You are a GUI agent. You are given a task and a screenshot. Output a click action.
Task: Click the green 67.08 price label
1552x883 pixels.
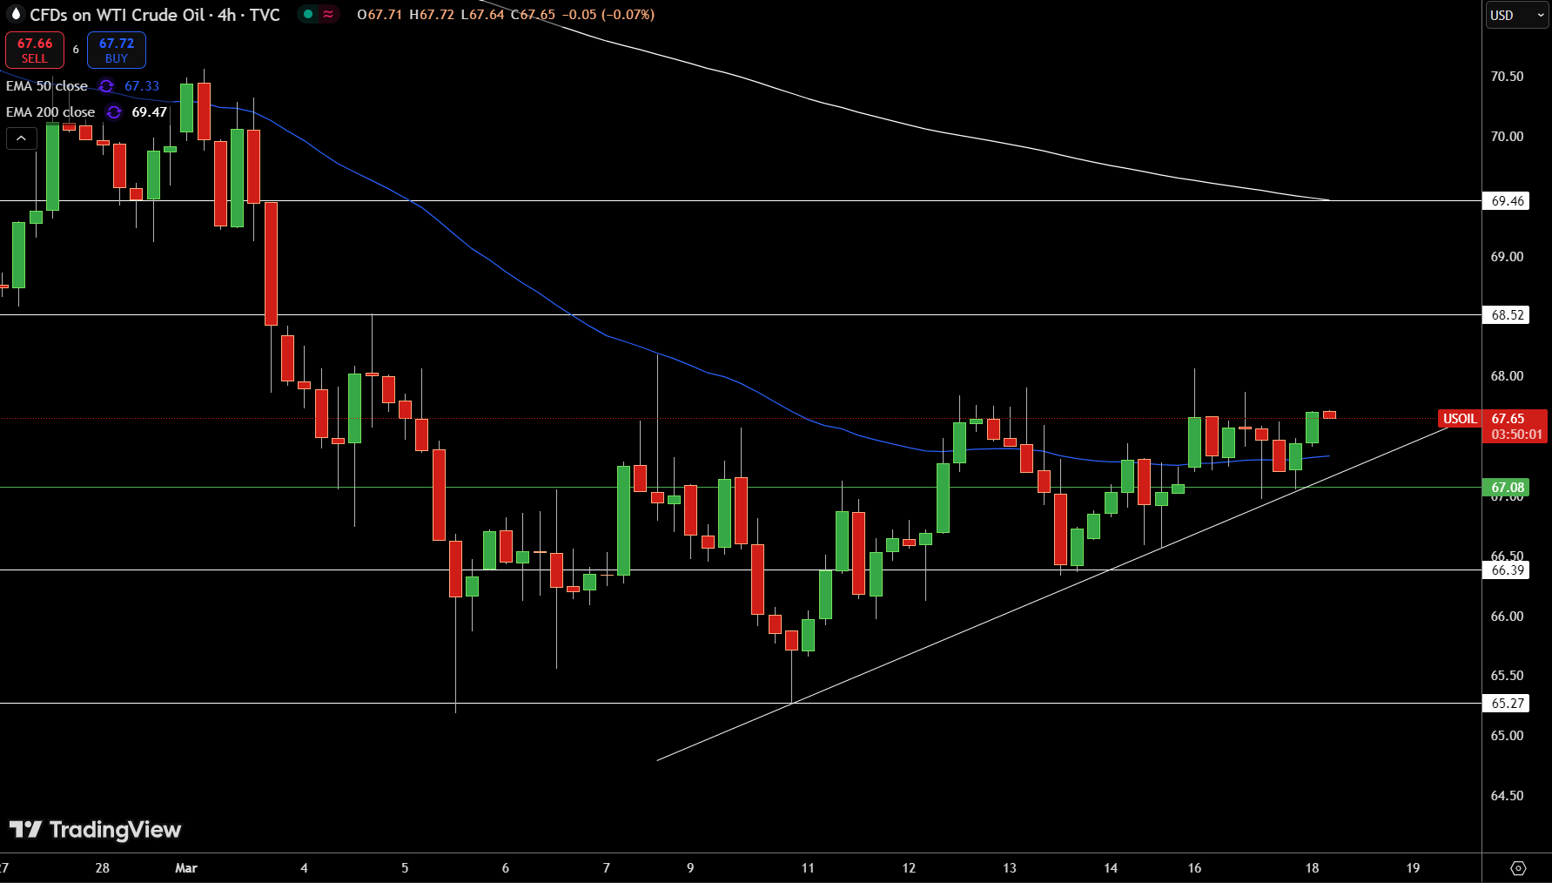[x=1508, y=488]
